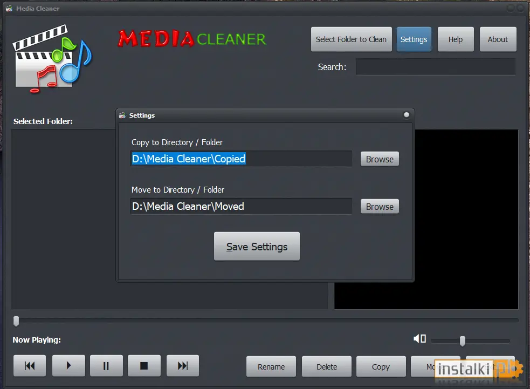Viewport: 530px width, 389px height.
Task: Skip to next track button
Action: (183, 366)
